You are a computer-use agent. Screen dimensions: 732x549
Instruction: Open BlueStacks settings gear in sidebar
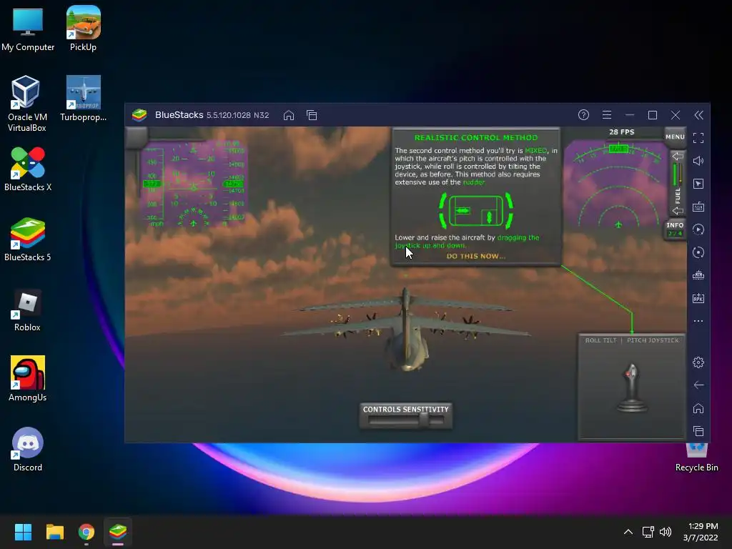click(698, 362)
